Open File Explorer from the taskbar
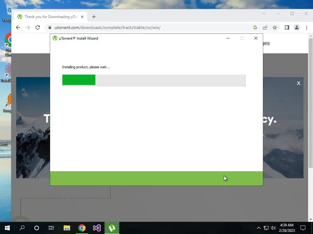Image resolution: width=313 pixels, height=234 pixels. point(67,228)
